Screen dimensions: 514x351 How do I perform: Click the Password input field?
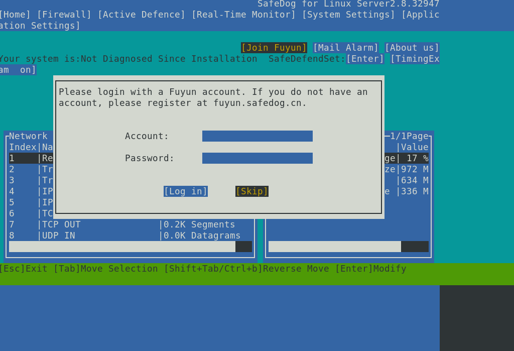[258, 158]
